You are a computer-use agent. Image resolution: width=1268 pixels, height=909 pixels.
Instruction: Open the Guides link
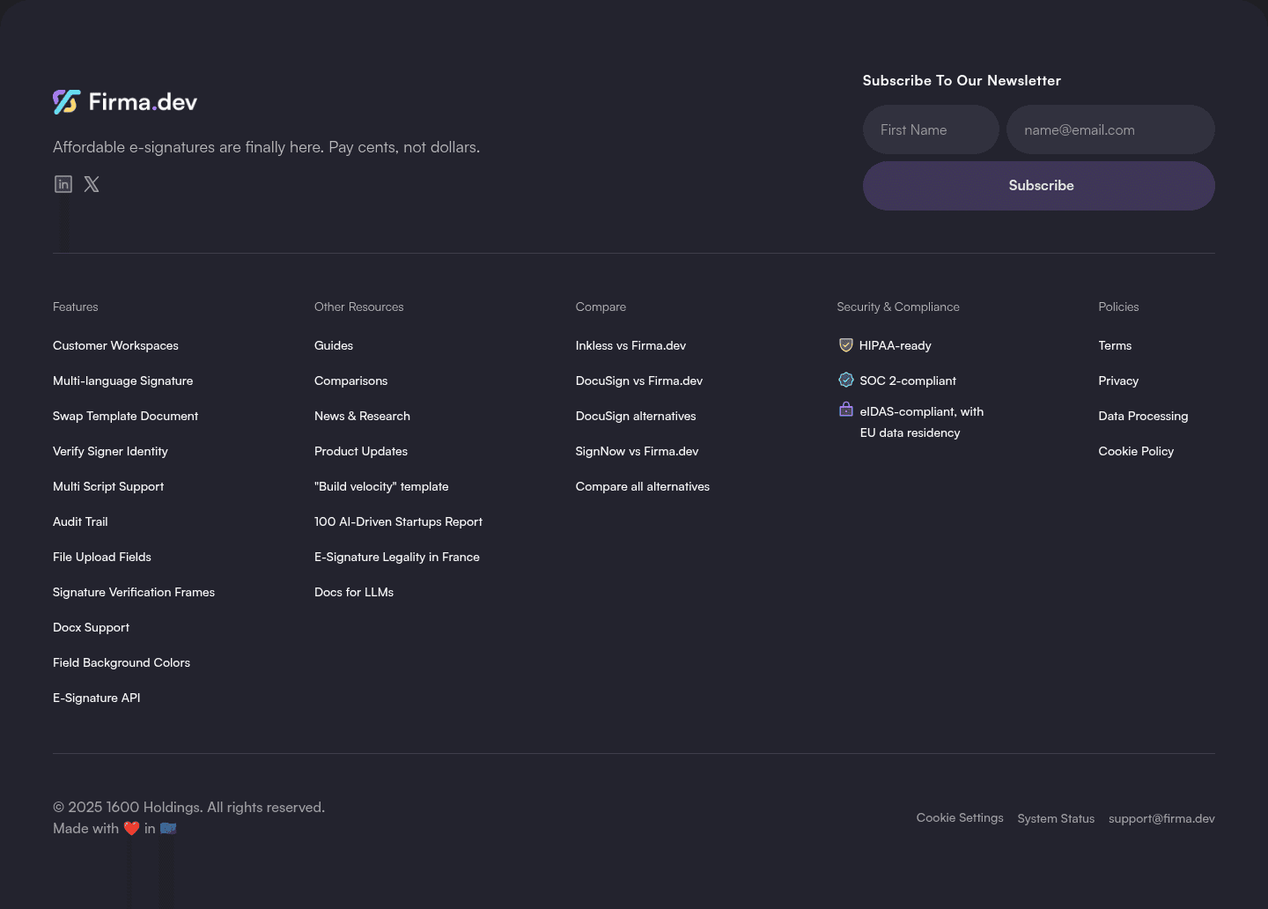pyautogui.click(x=334, y=345)
